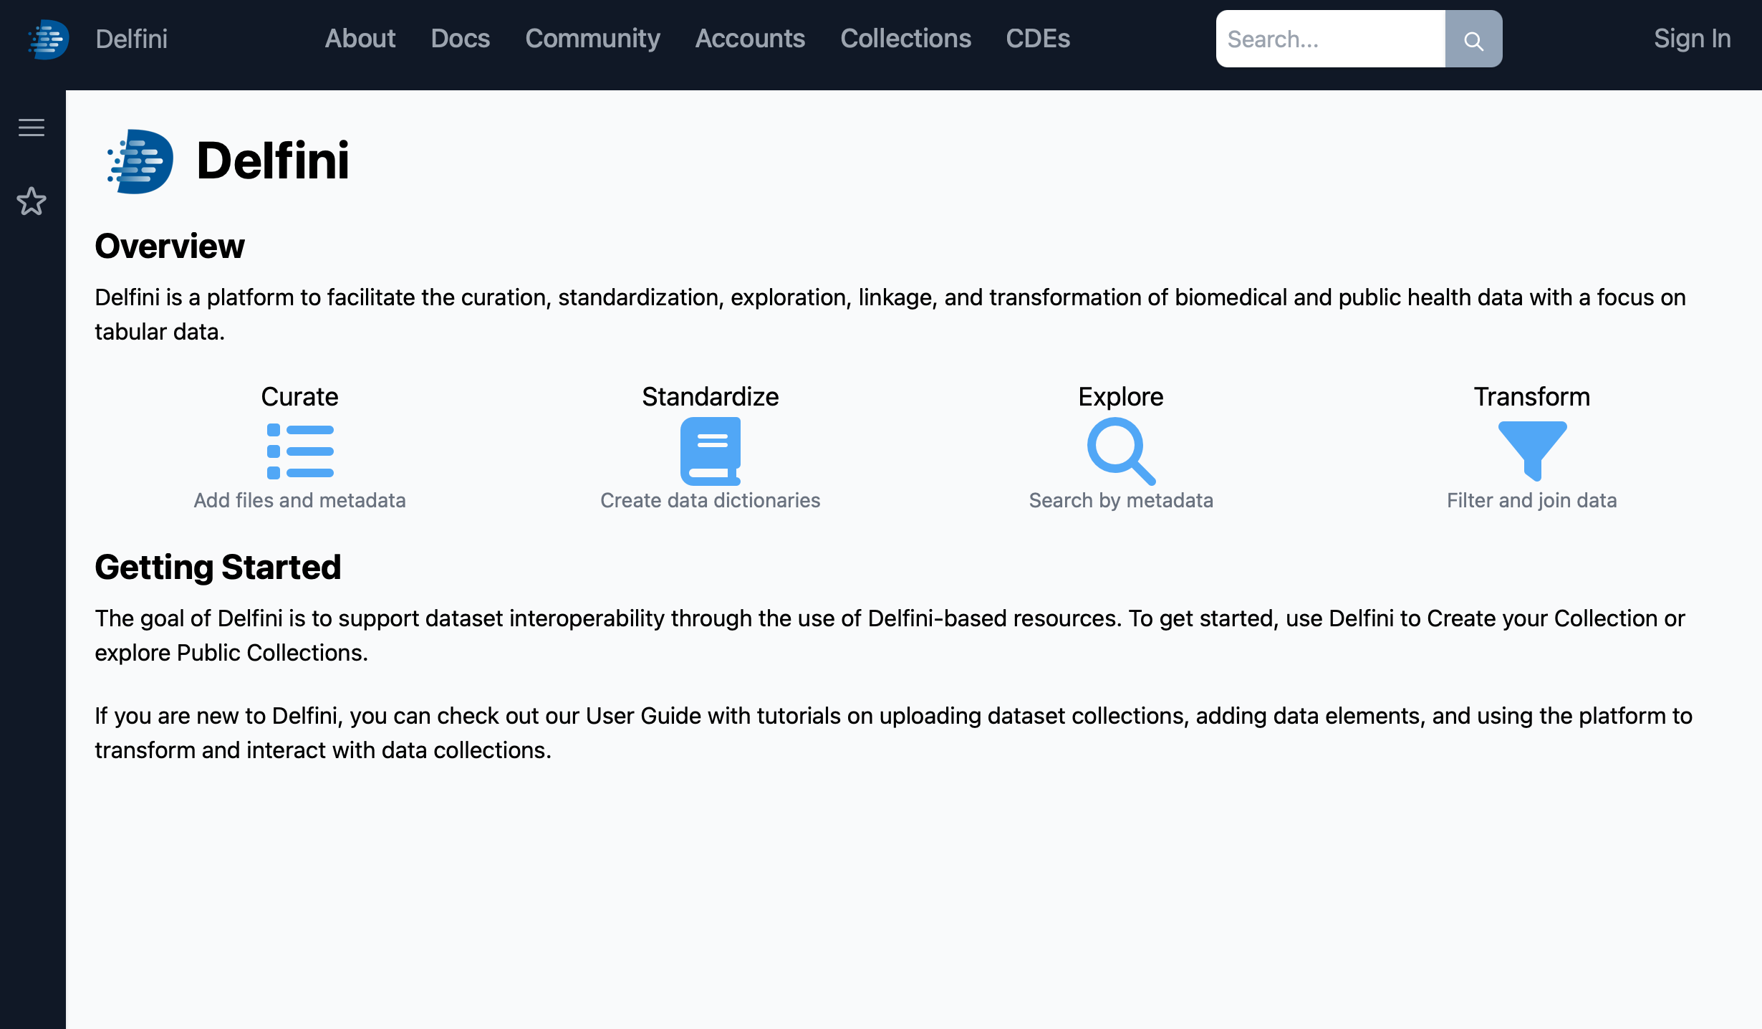Click the Delfini brand name text
The image size is (1762, 1029).
pyautogui.click(x=132, y=39)
